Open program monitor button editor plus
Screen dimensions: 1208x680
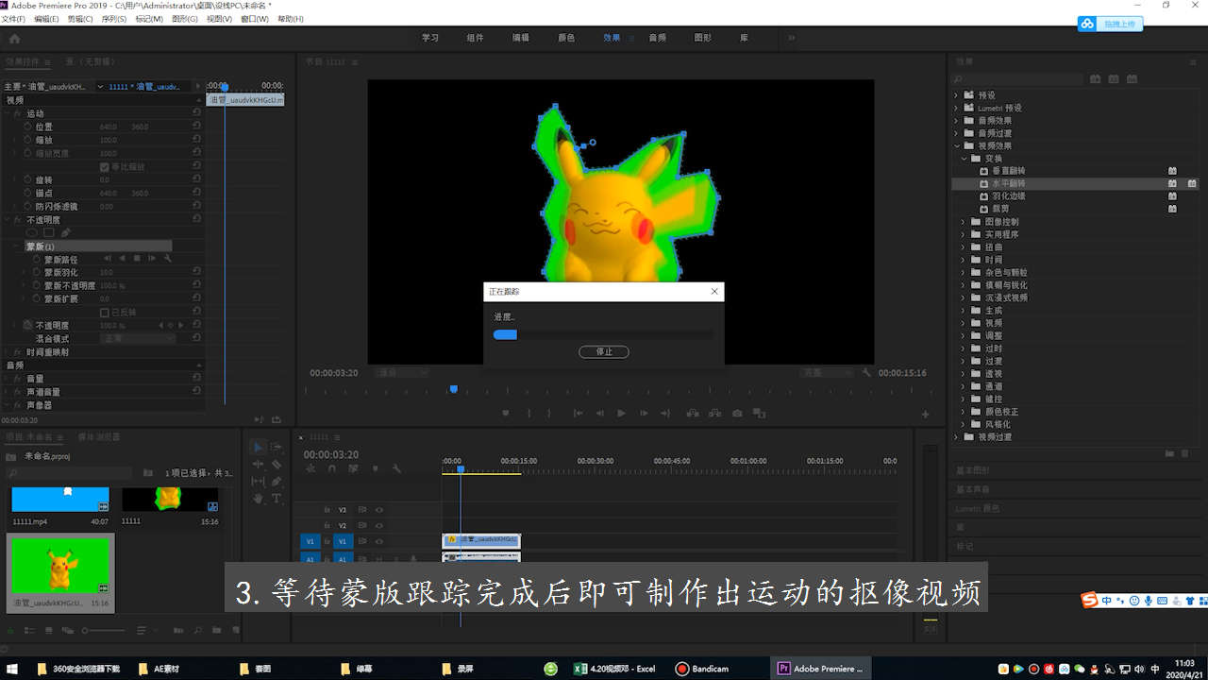(925, 414)
